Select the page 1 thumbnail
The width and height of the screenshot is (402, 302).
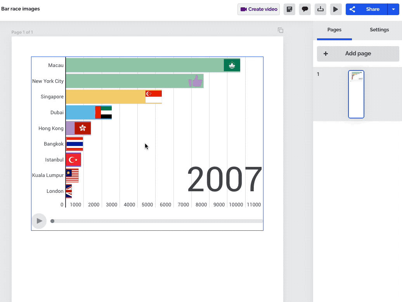click(x=356, y=94)
